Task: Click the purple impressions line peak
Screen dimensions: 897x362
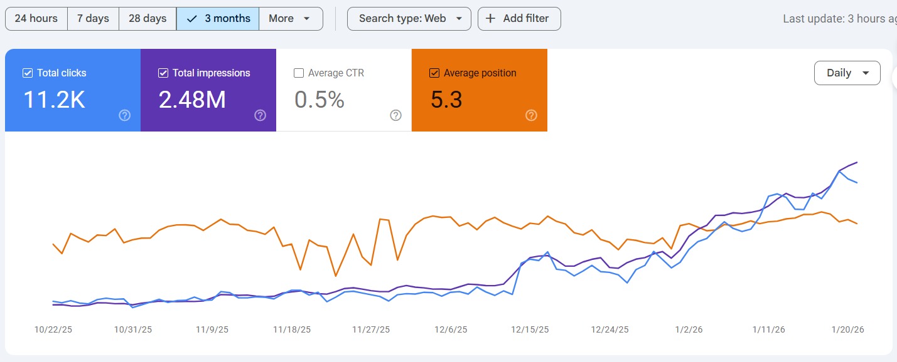Action: 857,162
